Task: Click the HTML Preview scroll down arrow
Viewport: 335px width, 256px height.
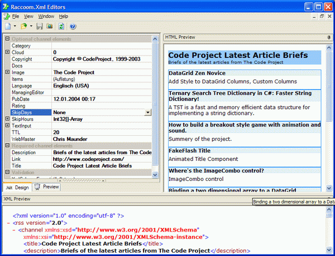Action: (x=329, y=188)
